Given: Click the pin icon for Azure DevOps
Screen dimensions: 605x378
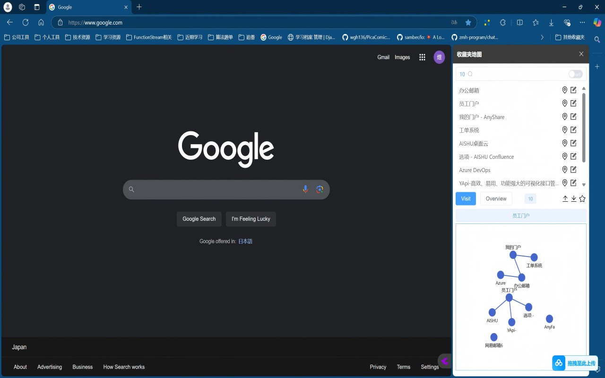Looking at the screenshot, I should pos(564,169).
